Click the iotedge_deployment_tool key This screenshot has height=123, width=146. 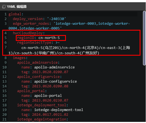pyautogui.click(x=42, y=105)
